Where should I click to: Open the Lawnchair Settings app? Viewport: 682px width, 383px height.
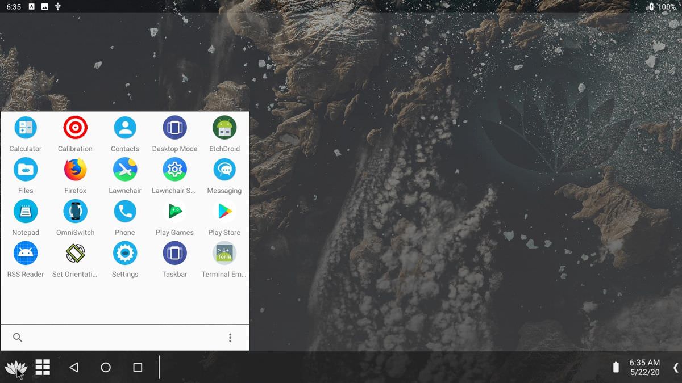pos(174,170)
